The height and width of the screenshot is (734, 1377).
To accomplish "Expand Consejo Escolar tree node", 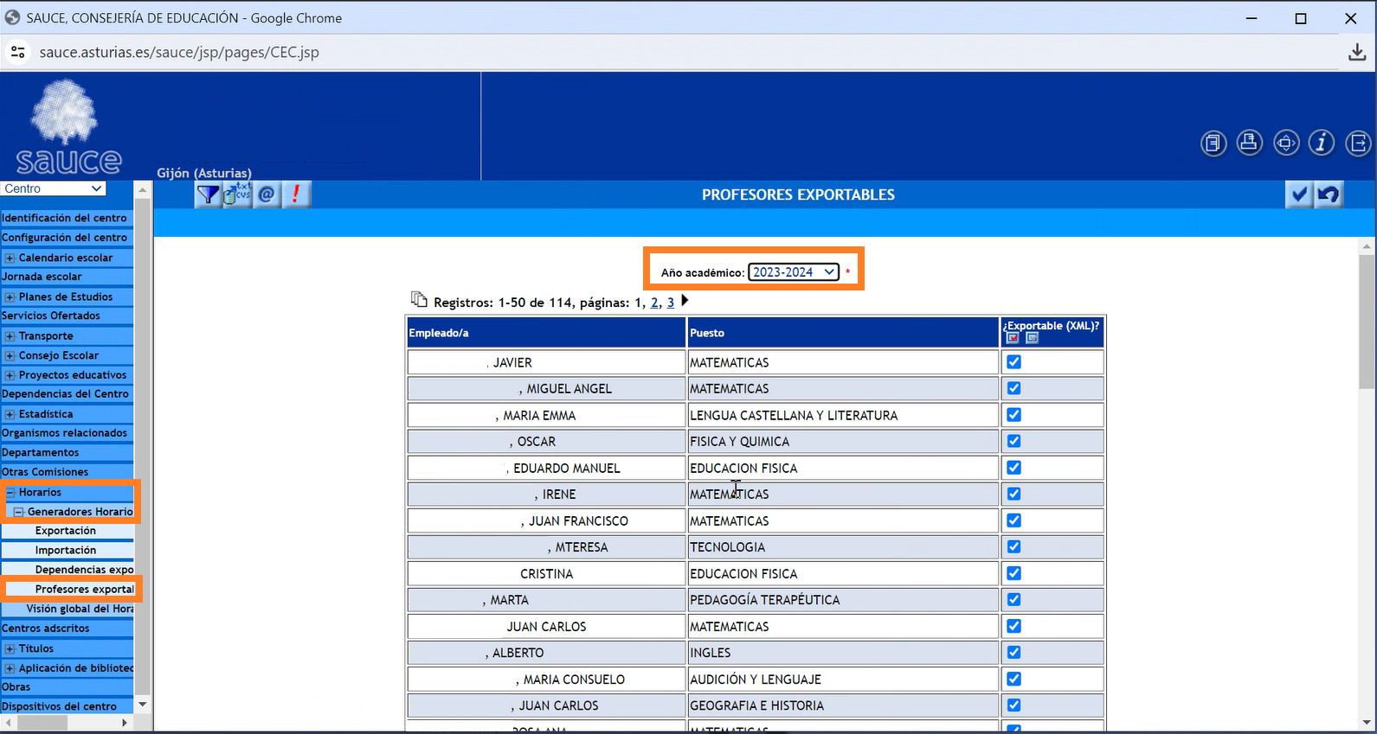I will click(10, 355).
